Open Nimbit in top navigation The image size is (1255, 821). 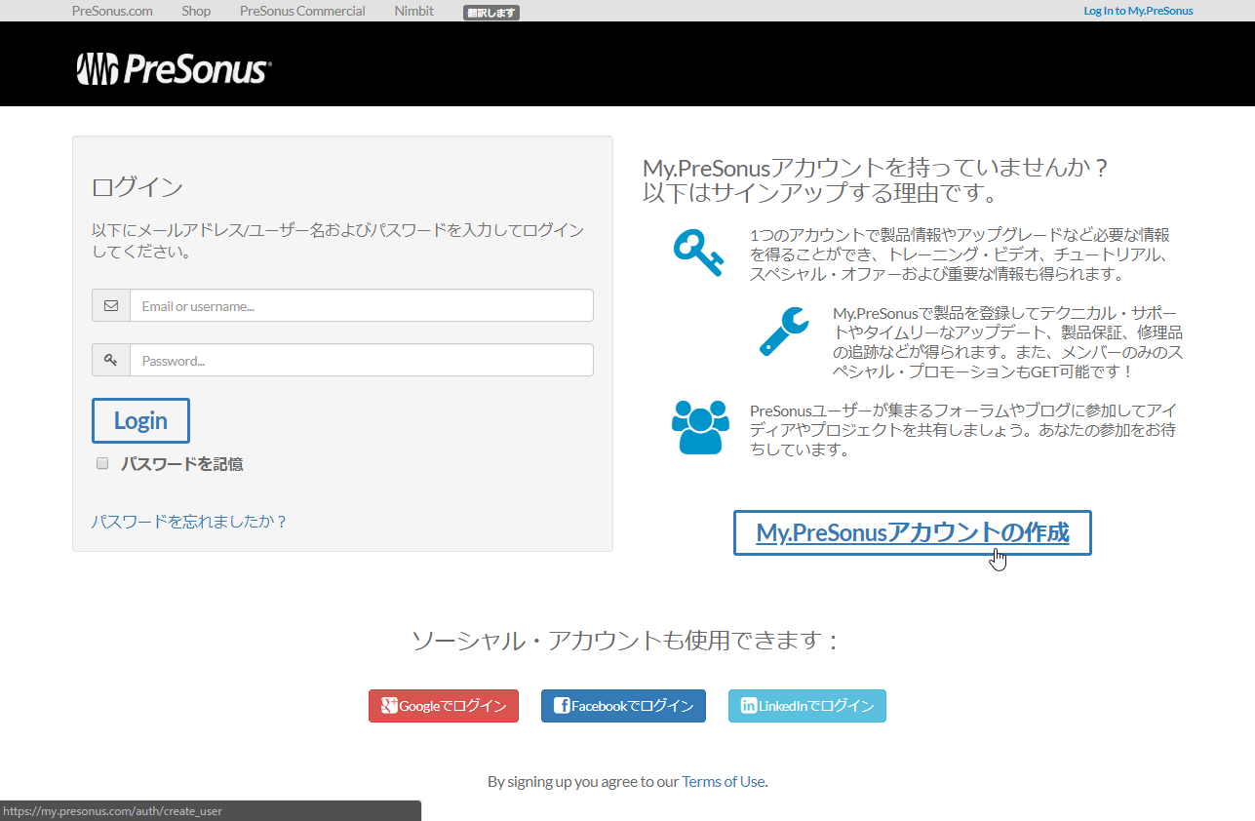(414, 11)
